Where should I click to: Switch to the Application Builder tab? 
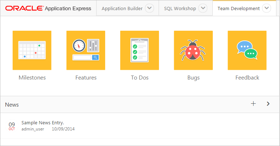(x=122, y=8)
